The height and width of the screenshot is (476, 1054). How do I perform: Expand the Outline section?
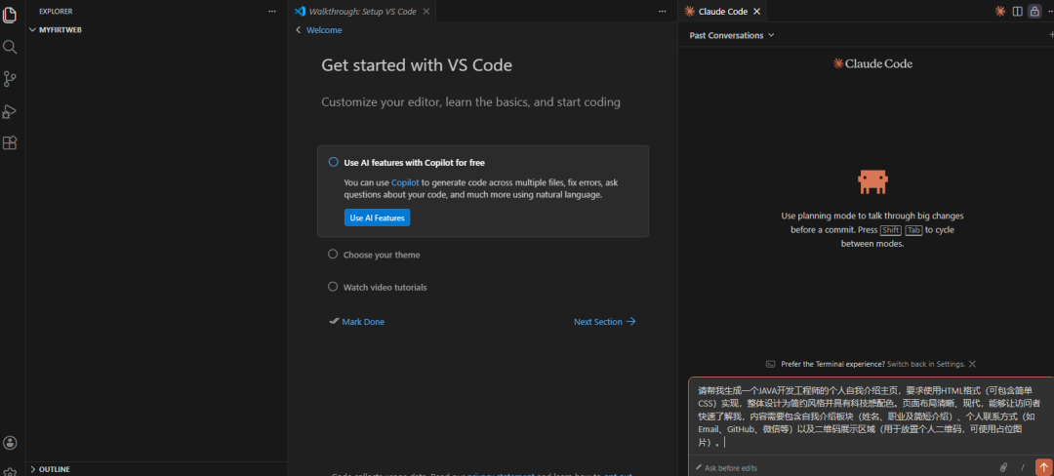(x=53, y=469)
